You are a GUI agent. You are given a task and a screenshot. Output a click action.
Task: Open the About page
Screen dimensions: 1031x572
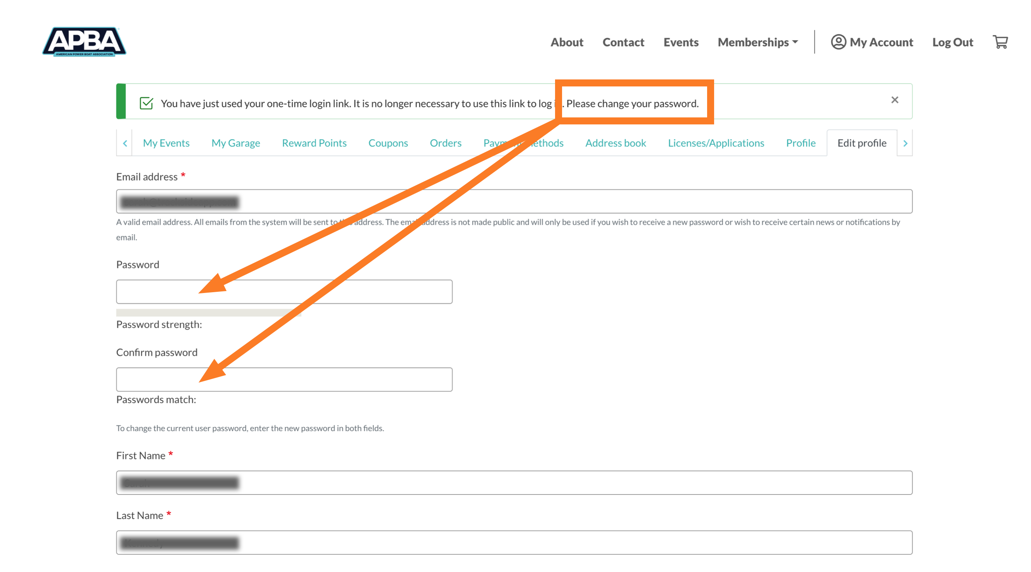(x=566, y=42)
